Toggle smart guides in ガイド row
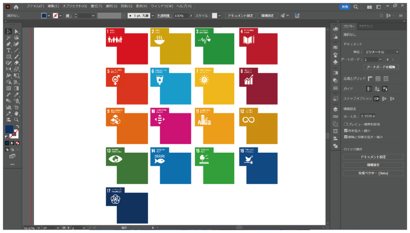This screenshot has height=233, width=410. point(385,89)
